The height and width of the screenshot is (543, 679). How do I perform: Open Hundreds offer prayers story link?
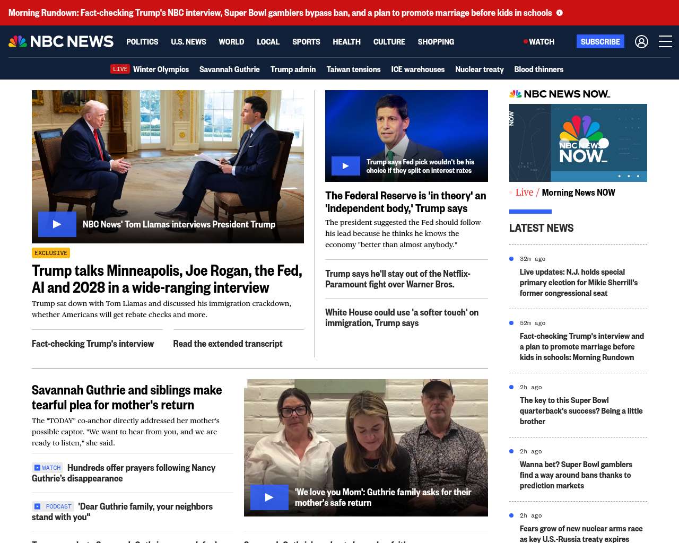124,473
